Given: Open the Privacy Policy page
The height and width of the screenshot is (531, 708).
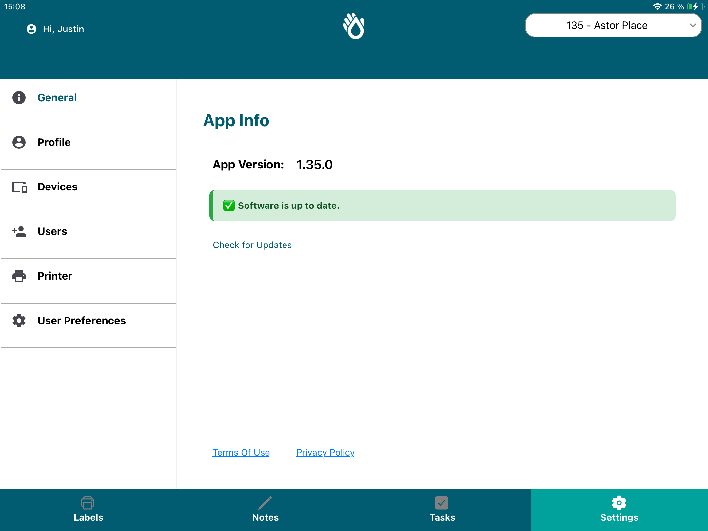Looking at the screenshot, I should pyautogui.click(x=325, y=452).
